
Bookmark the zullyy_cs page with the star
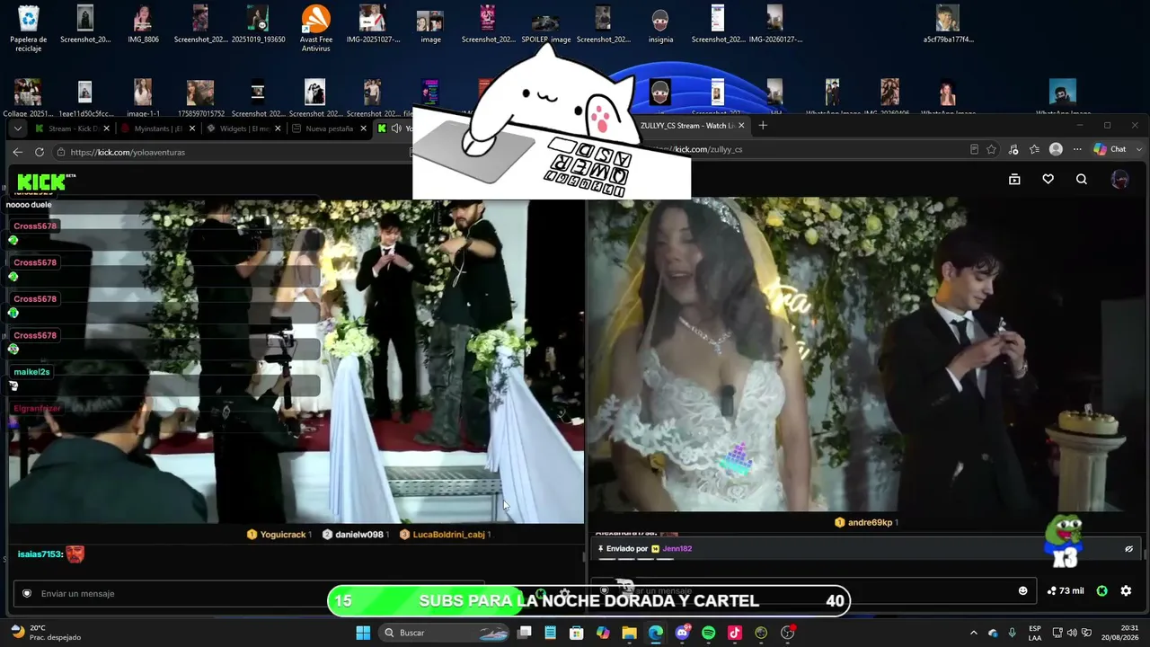(x=992, y=149)
